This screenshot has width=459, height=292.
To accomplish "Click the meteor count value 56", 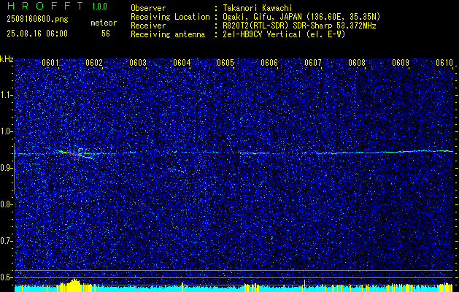I will point(106,34).
